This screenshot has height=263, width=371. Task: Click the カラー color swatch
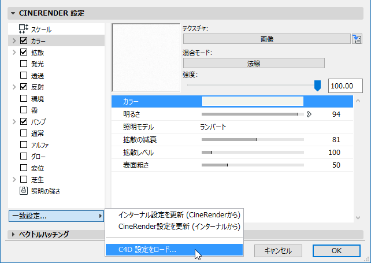(253, 101)
